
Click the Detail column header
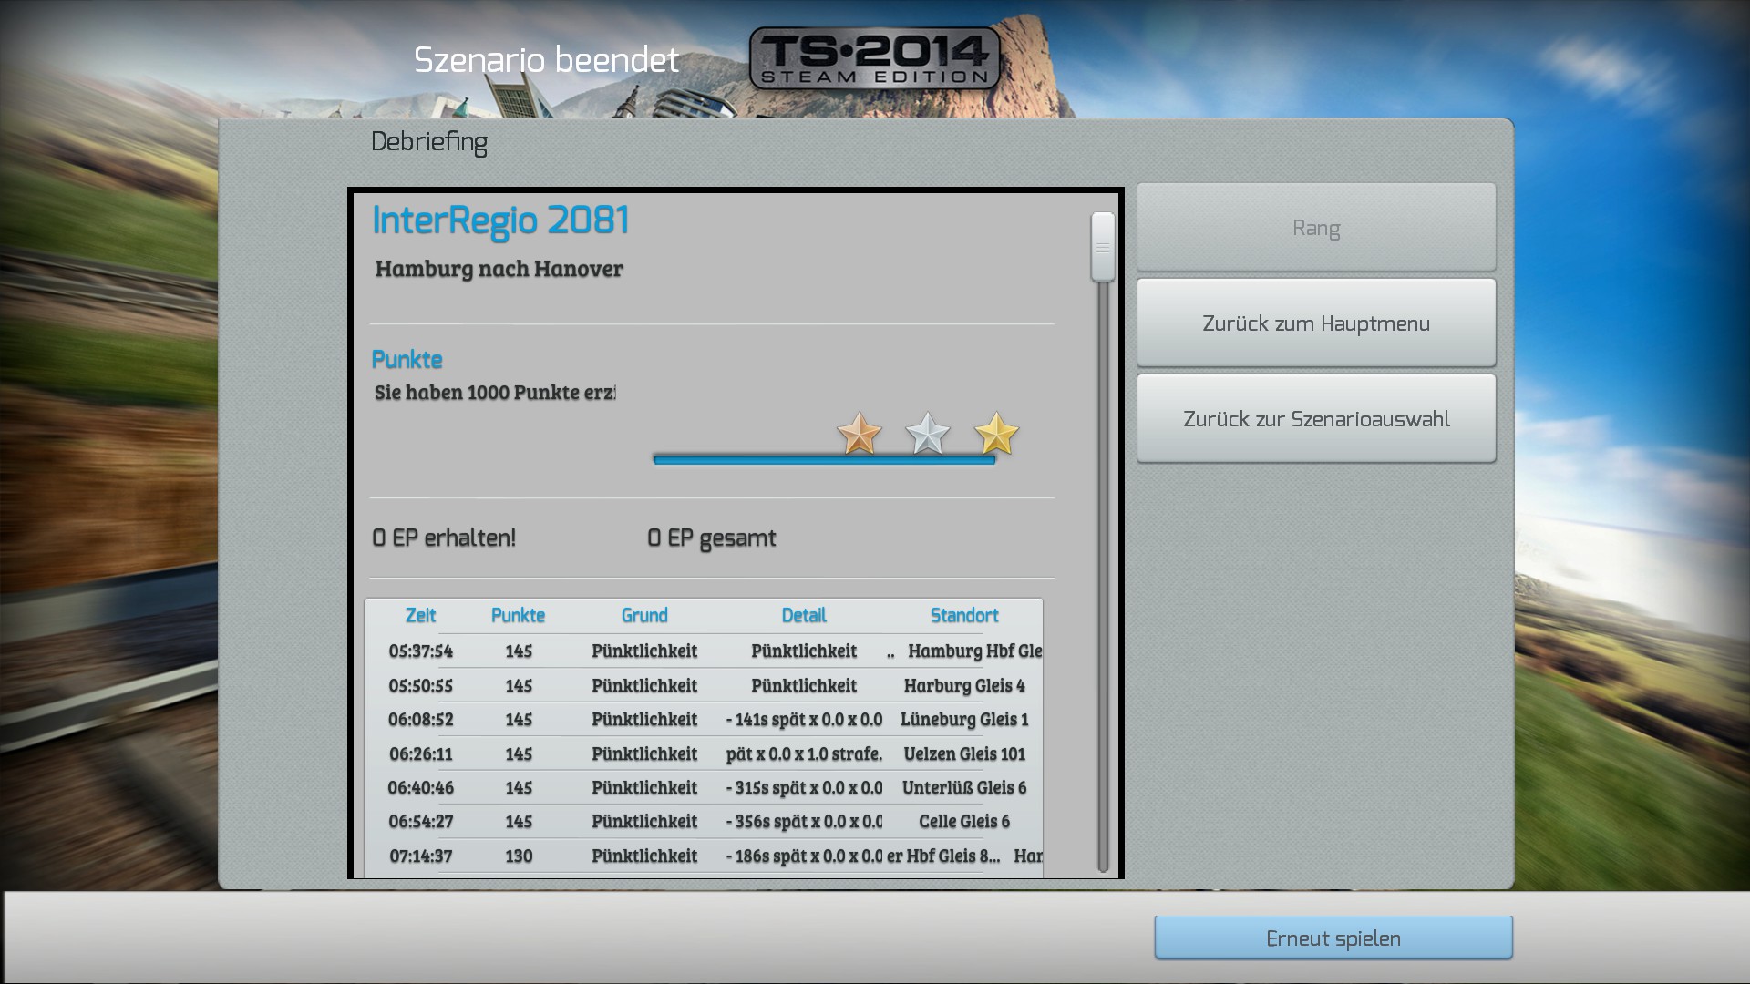coord(804,616)
